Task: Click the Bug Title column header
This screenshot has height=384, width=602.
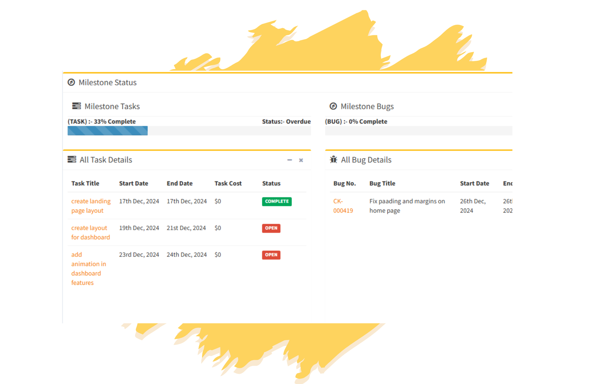Action: (x=382, y=184)
